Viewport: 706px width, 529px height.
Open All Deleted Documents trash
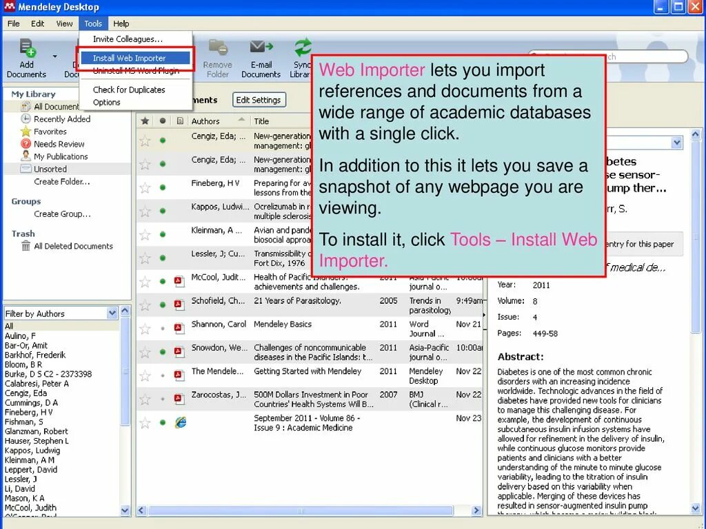(x=73, y=246)
